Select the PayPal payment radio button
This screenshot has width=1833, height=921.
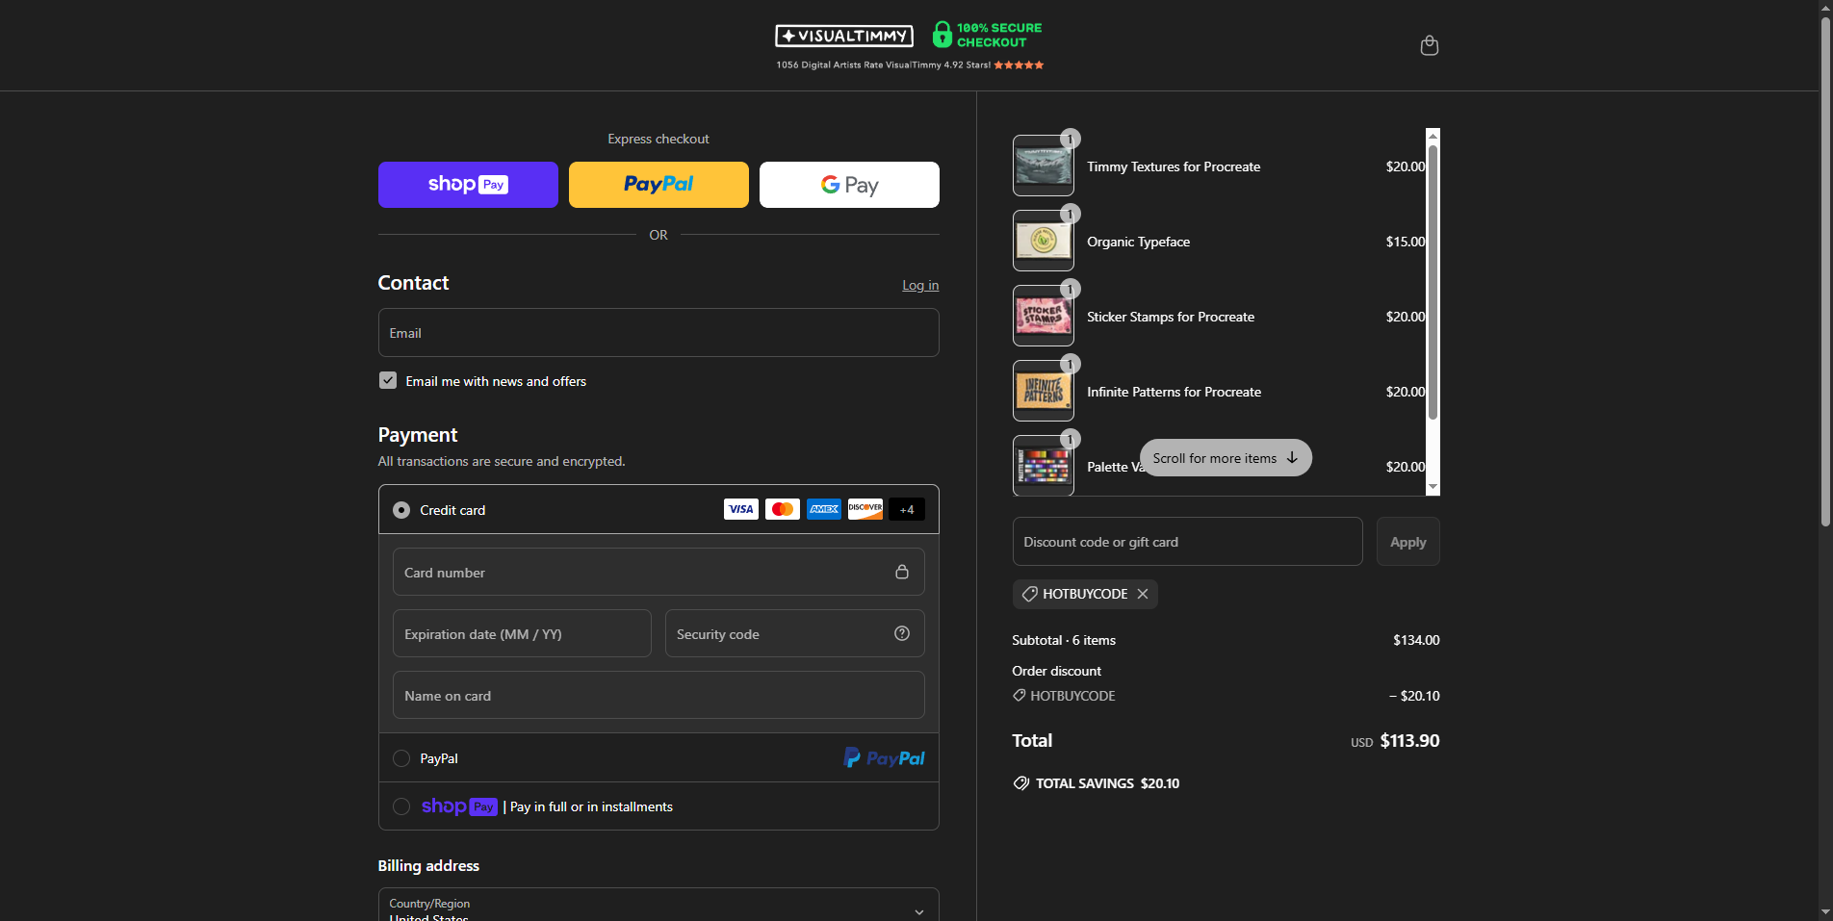pos(401,758)
